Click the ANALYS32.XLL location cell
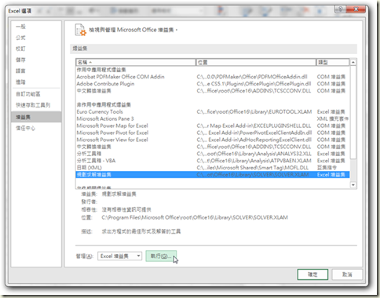380x298 pixels. click(254, 154)
